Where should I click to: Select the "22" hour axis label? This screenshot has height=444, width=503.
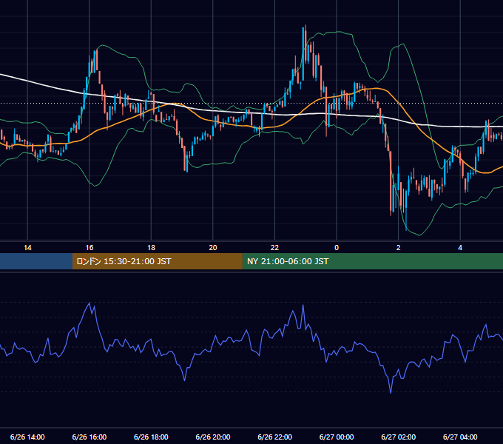pyautogui.click(x=274, y=248)
